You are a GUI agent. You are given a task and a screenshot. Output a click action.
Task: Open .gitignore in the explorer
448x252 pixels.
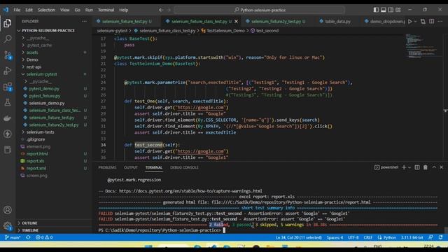point(36,139)
